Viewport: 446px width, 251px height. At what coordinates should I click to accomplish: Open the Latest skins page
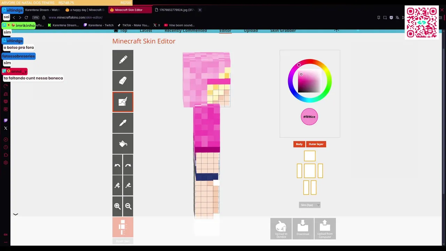point(146,31)
